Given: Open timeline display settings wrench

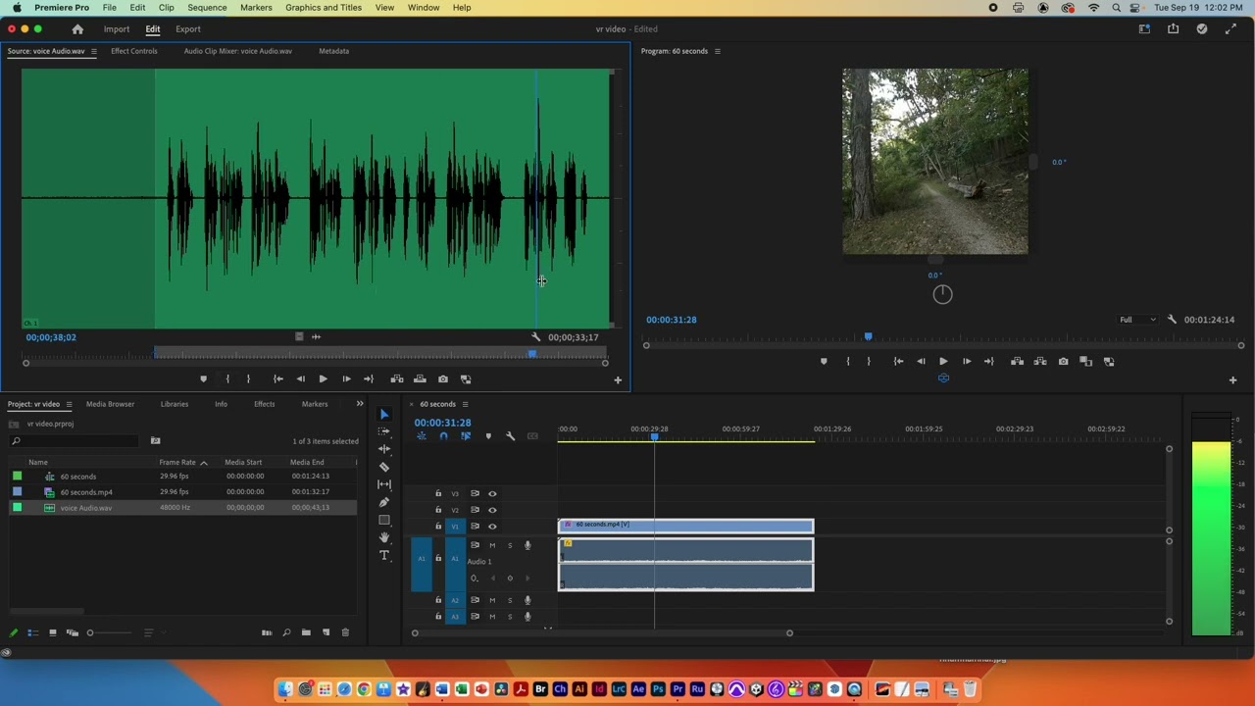Looking at the screenshot, I should 510,436.
